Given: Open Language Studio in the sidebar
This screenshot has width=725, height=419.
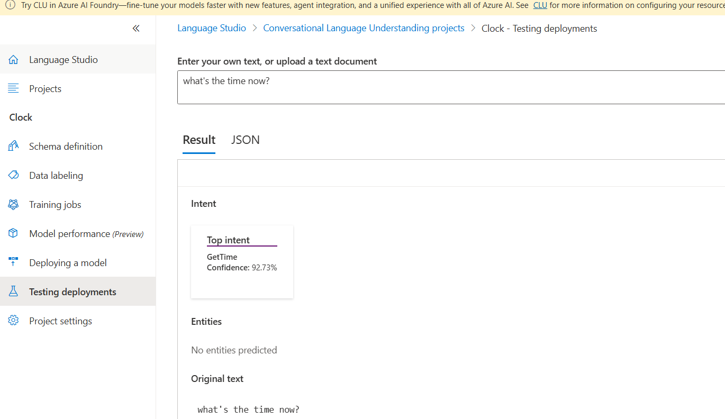Looking at the screenshot, I should point(78,60).
